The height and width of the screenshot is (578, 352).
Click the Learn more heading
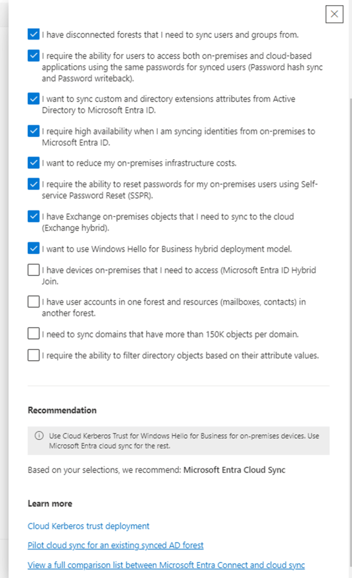coord(50,504)
